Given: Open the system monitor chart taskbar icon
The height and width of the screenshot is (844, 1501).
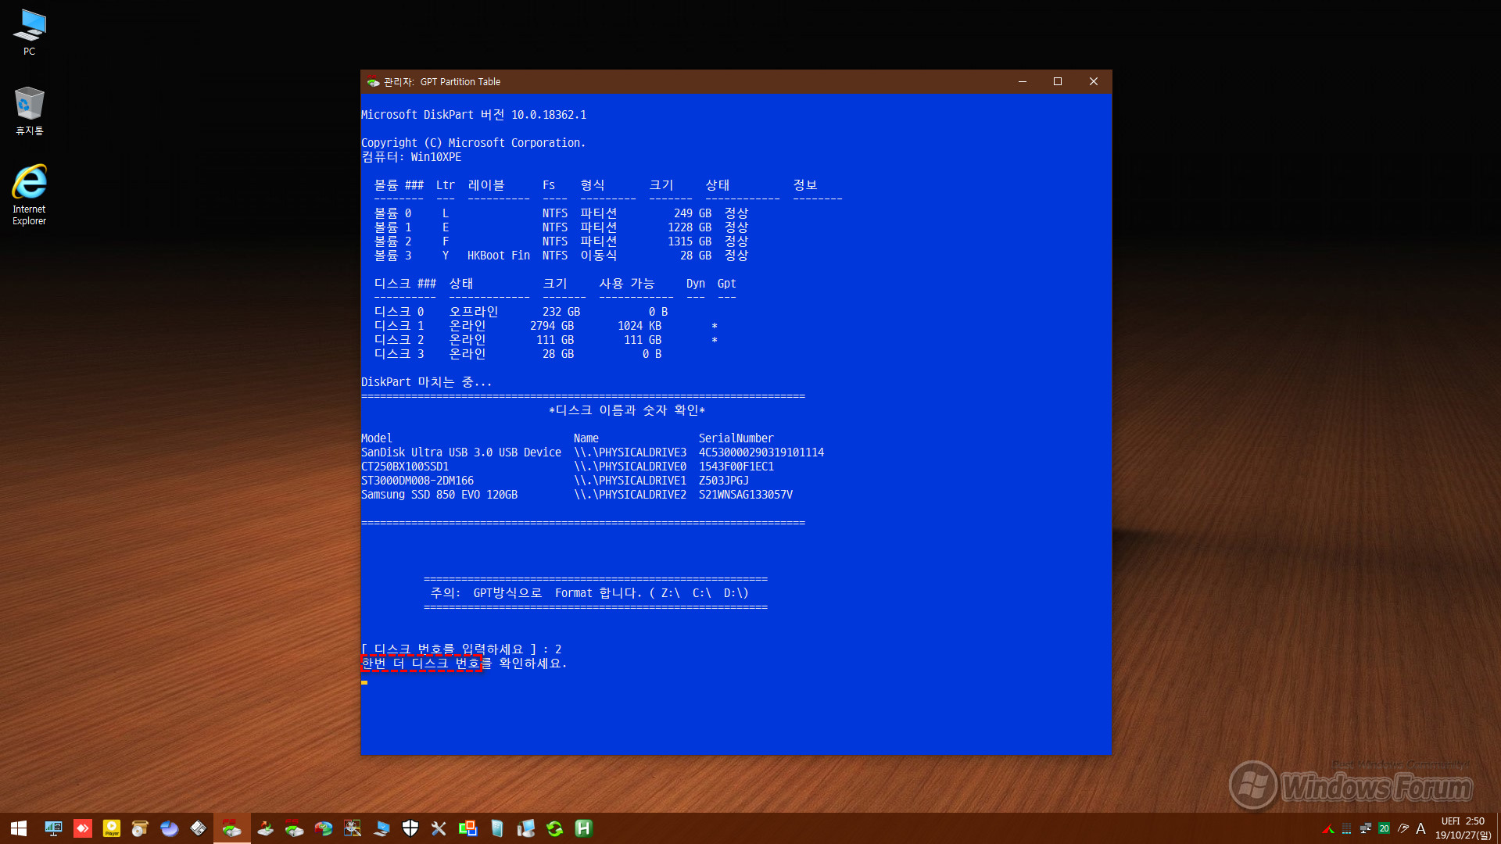Looking at the screenshot, I should [53, 828].
